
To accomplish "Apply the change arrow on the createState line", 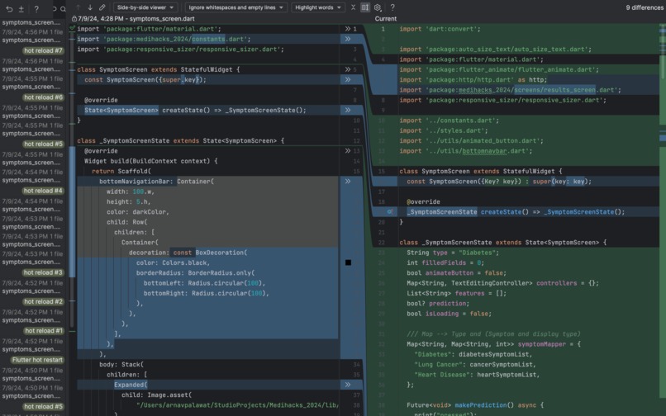I will pyautogui.click(x=348, y=111).
